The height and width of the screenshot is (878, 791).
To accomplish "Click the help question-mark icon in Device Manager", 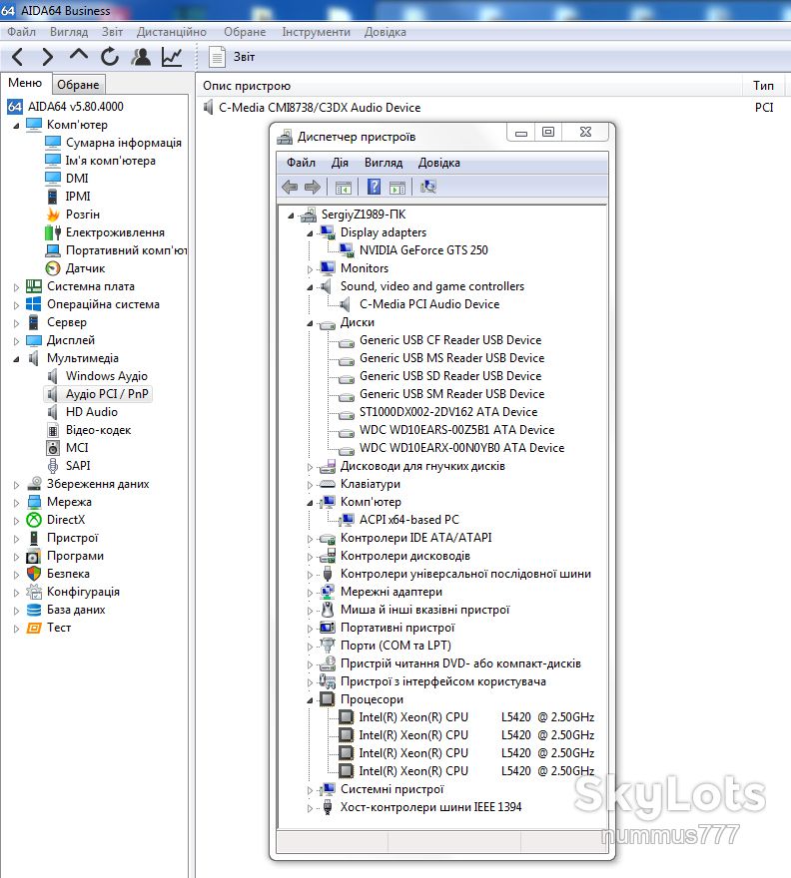I will click(x=374, y=187).
